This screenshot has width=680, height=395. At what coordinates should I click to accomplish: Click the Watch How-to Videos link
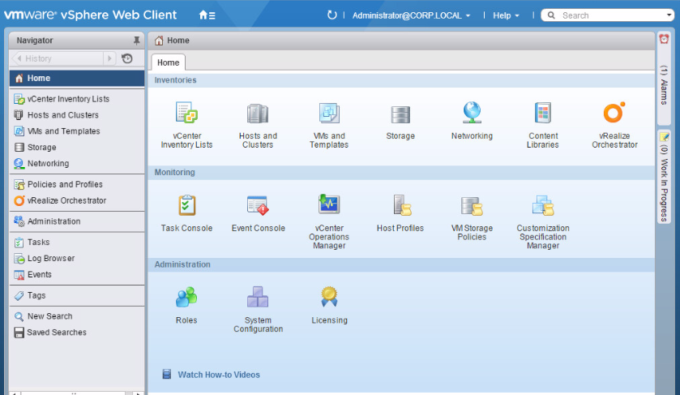point(219,375)
